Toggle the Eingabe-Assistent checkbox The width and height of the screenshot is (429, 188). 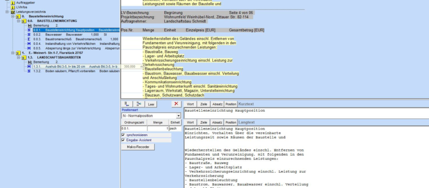click(x=123, y=140)
